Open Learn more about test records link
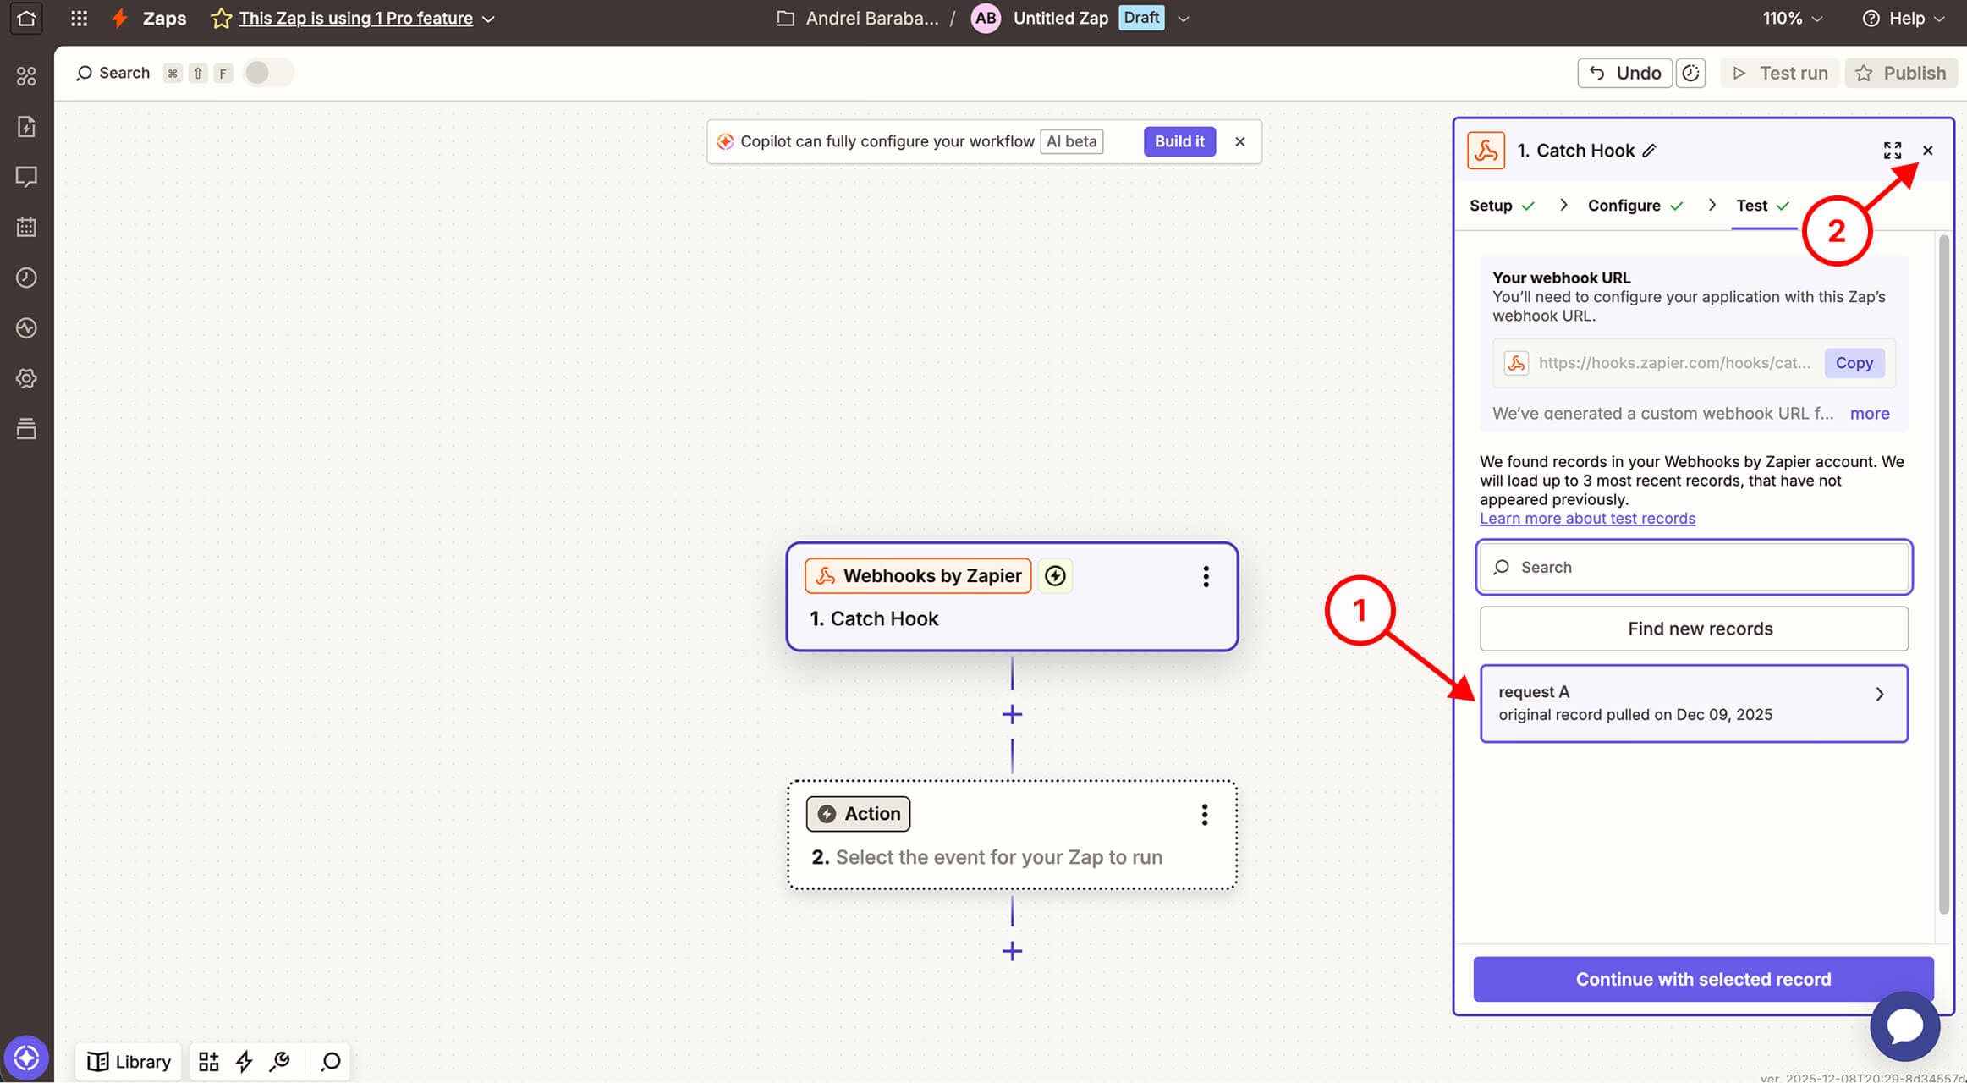 (1587, 518)
